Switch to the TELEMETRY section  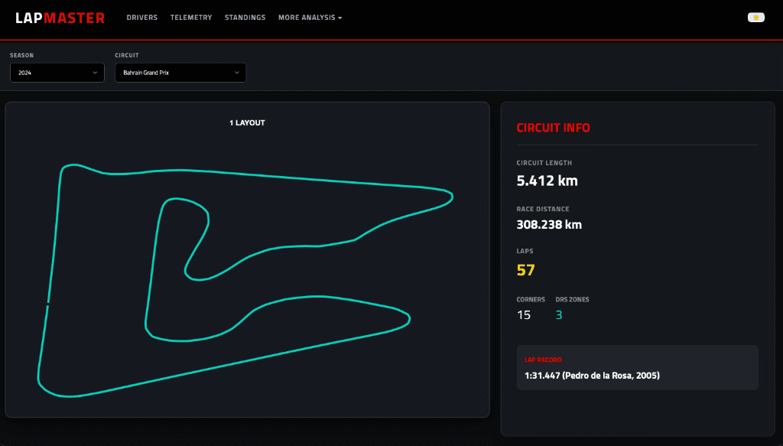click(x=191, y=17)
